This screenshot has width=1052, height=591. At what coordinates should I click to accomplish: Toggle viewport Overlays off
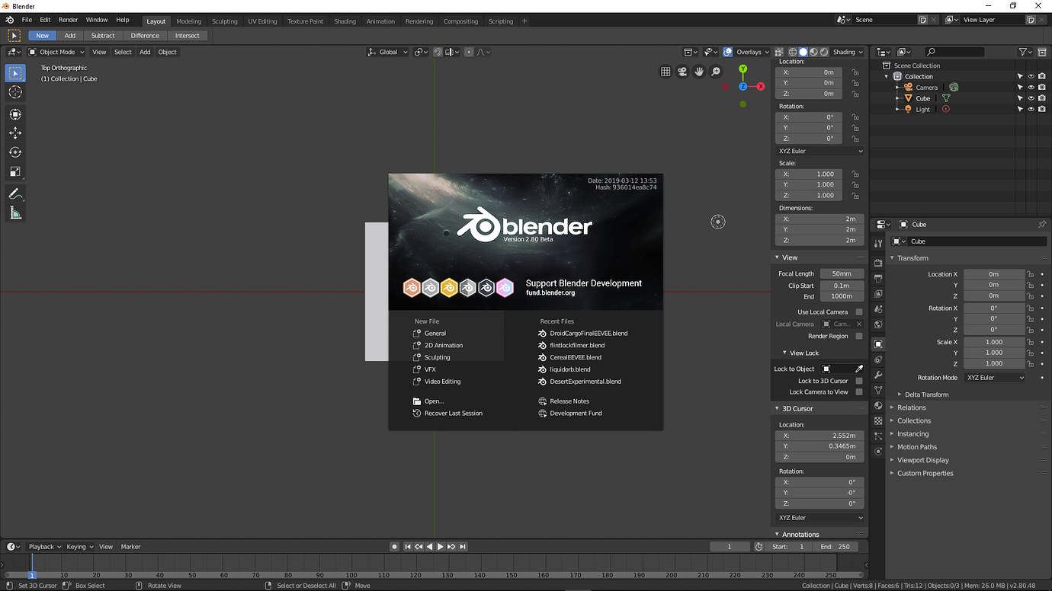click(730, 52)
